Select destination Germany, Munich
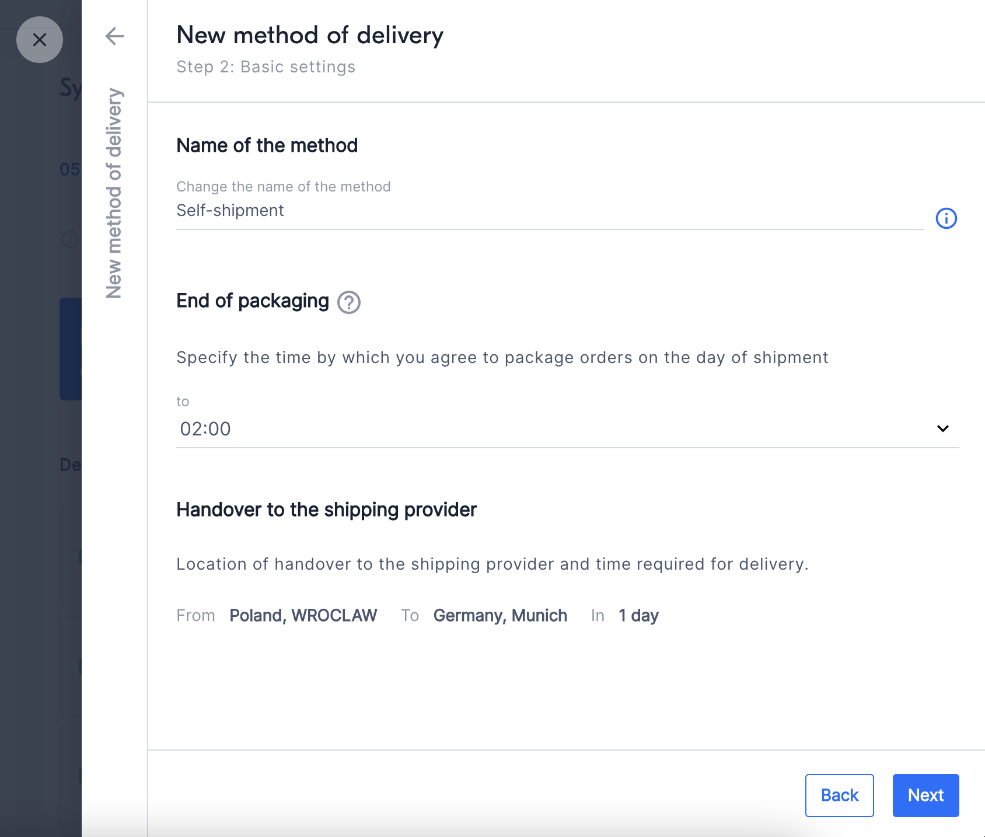The image size is (985, 837). point(500,615)
